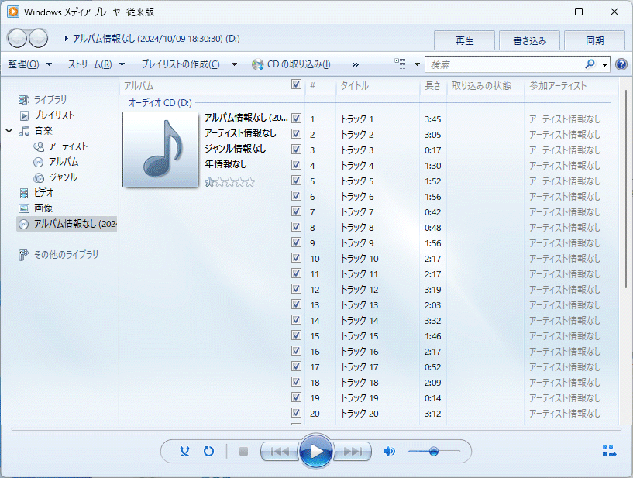Viewport: 633px width, 478px height.
Task: Switch to the 再生 tab
Action: click(x=464, y=41)
